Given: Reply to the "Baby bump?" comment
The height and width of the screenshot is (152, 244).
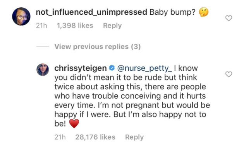Looking at the screenshot, I should tap(112, 26).
